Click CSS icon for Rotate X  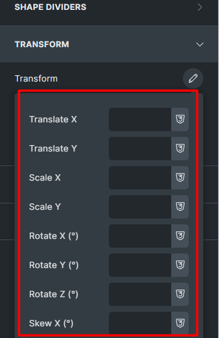(x=180, y=236)
